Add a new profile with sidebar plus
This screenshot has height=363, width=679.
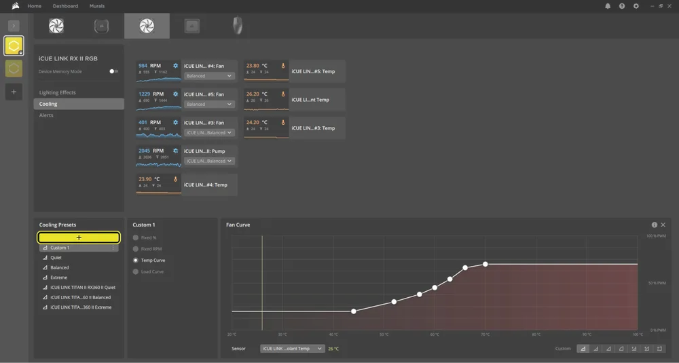14,92
